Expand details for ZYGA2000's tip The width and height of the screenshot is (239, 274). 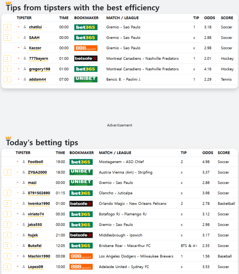click(7, 172)
